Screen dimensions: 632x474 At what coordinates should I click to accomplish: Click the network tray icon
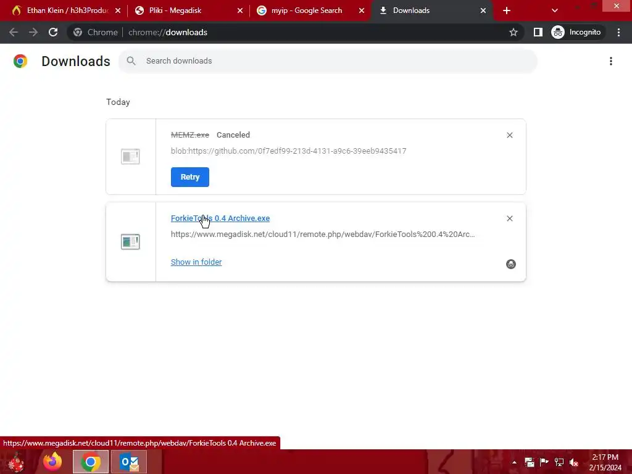(559, 462)
